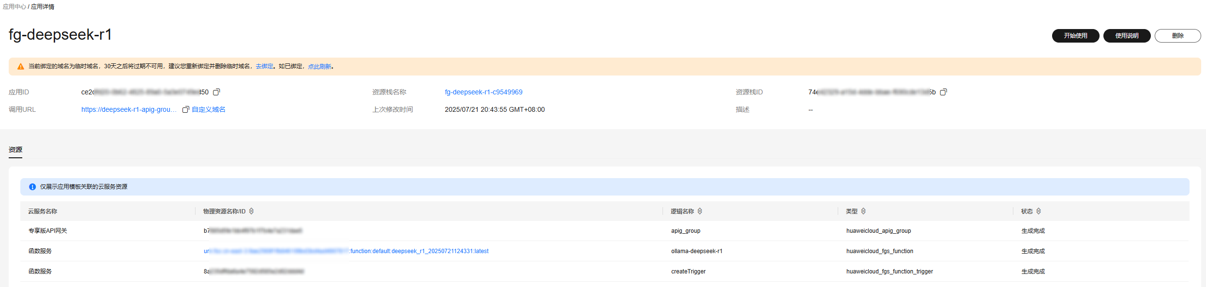Click 函数服务 in ollama-deepseek-r1 row
1206x287 pixels.
coord(40,251)
